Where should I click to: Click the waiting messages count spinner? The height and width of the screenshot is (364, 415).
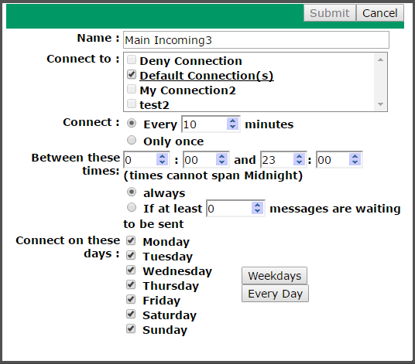coord(257,208)
